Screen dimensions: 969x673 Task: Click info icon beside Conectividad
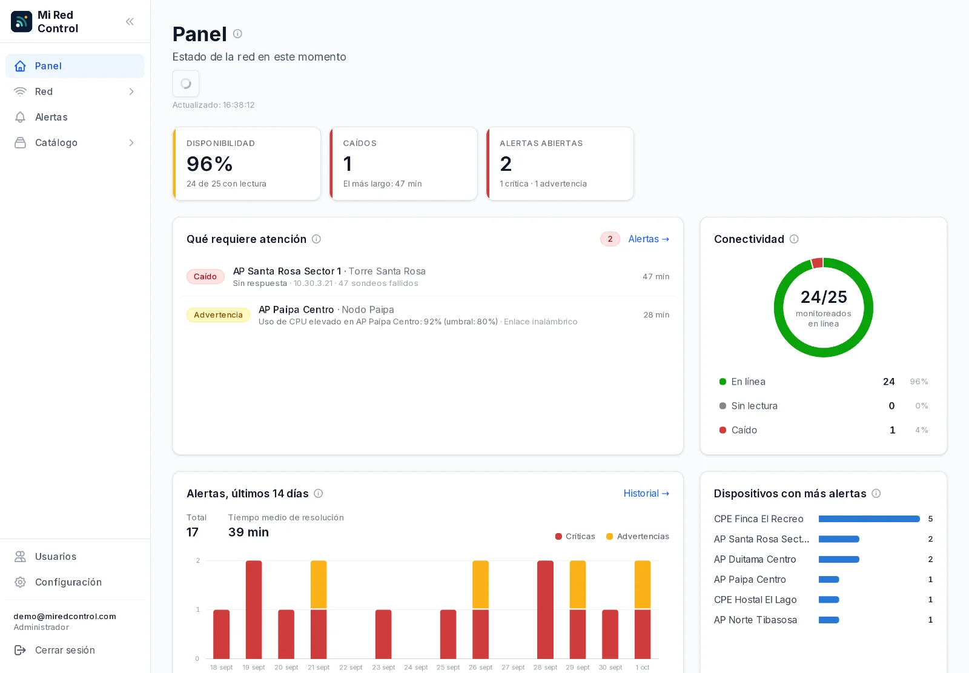click(x=794, y=239)
